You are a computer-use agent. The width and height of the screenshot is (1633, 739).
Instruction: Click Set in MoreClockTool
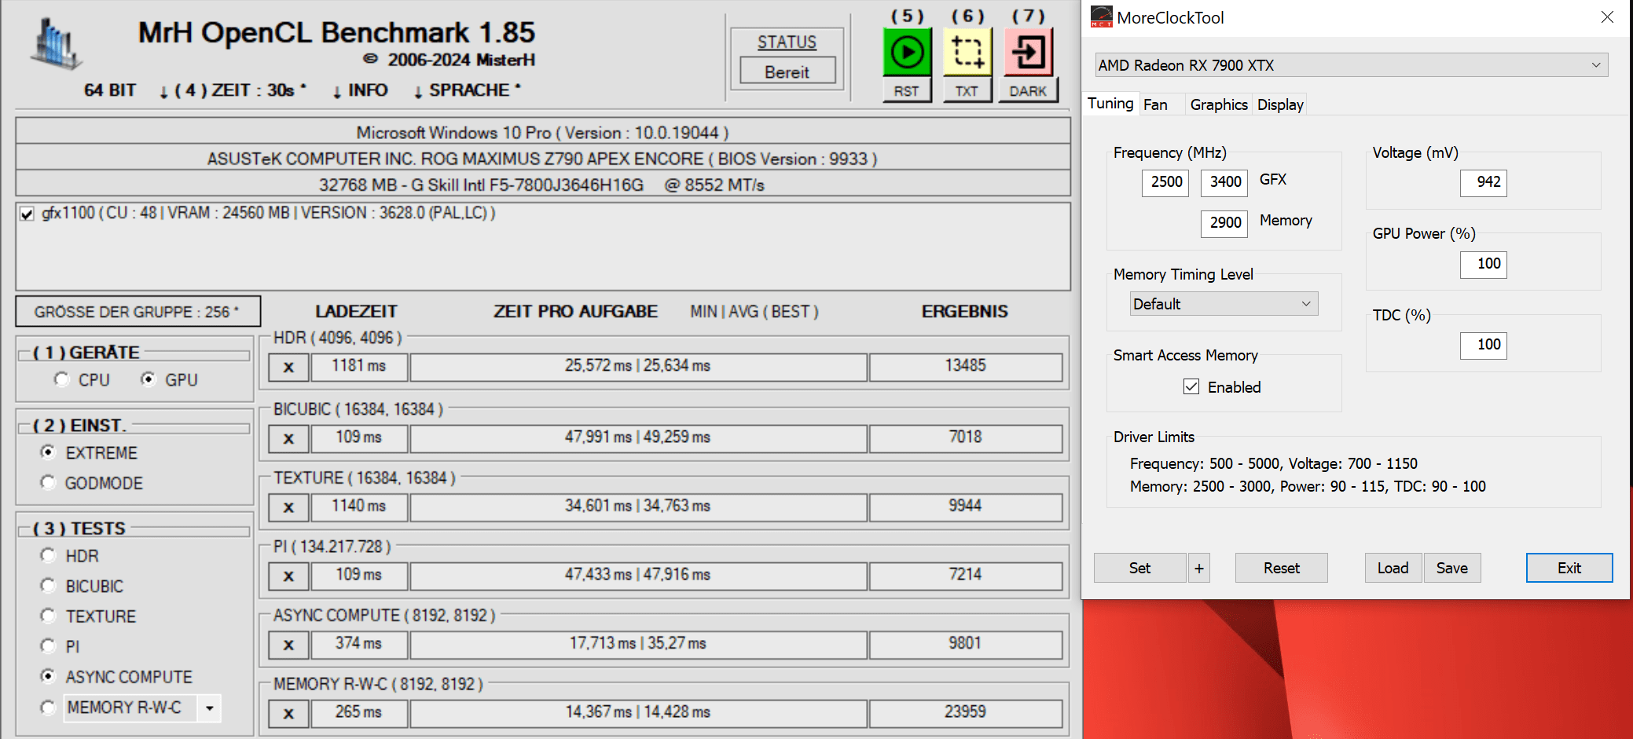click(x=1139, y=568)
